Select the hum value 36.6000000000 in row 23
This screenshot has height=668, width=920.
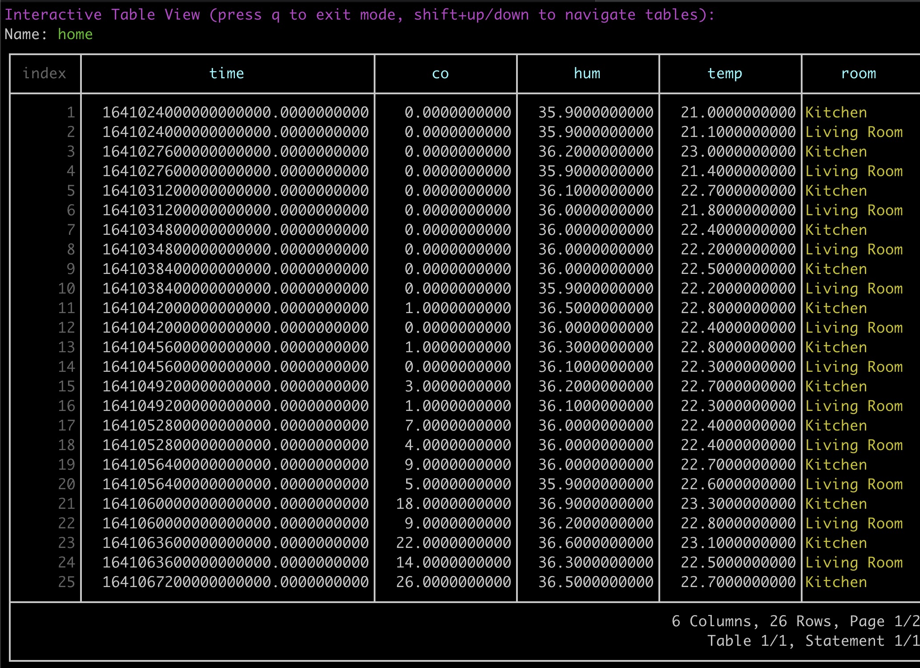coord(596,543)
